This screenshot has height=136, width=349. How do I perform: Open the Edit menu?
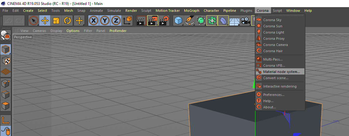pyautogui.click(x=16, y=11)
